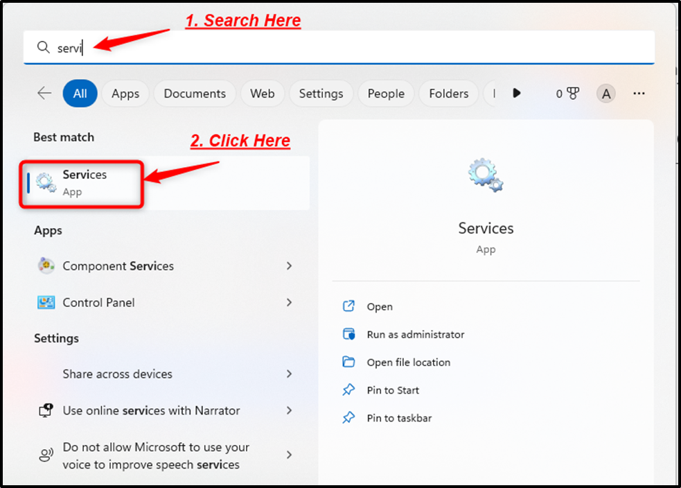Select the Services app icon
Image resolution: width=681 pixels, height=488 pixels.
click(46, 182)
